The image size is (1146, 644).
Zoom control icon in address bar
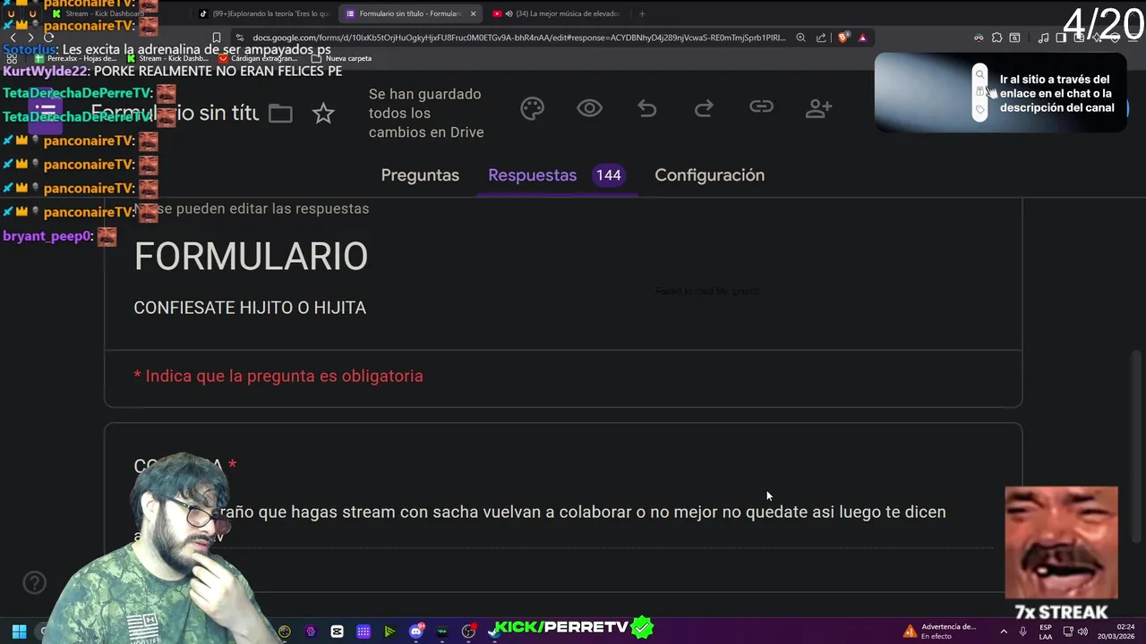coord(800,38)
